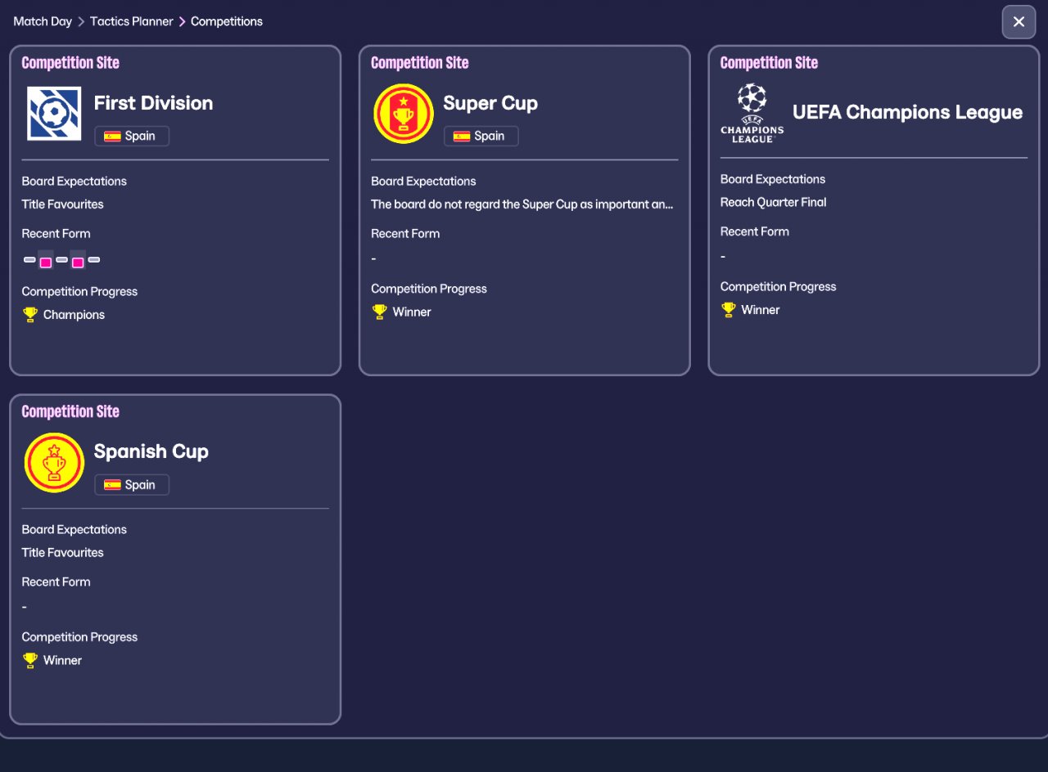Viewport: 1048px width, 772px height.
Task: Select the Spain tag under Spanish Cup
Action: (x=132, y=485)
